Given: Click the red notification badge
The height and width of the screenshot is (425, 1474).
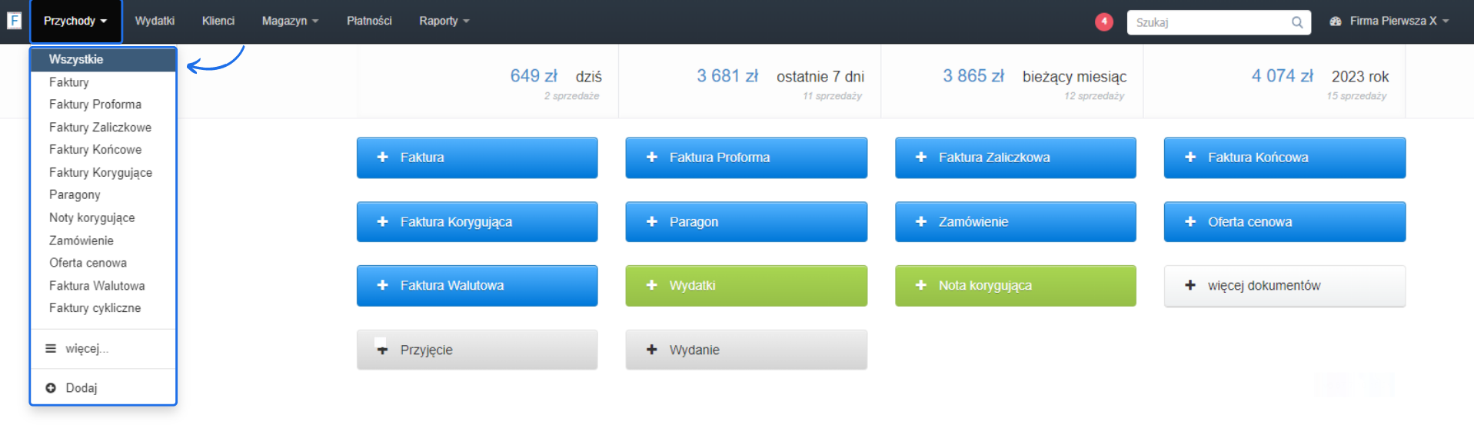Looking at the screenshot, I should point(1103,22).
